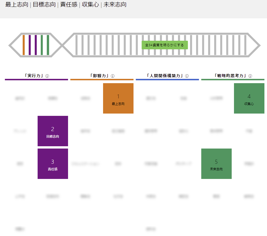Click the 「影響力」 domain heading
Image resolution: width=267 pixels, height=236 pixels.
point(99,76)
